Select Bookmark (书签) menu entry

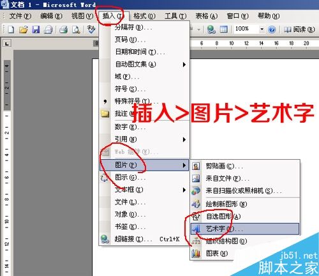pyautogui.click(x=144, y=227)
